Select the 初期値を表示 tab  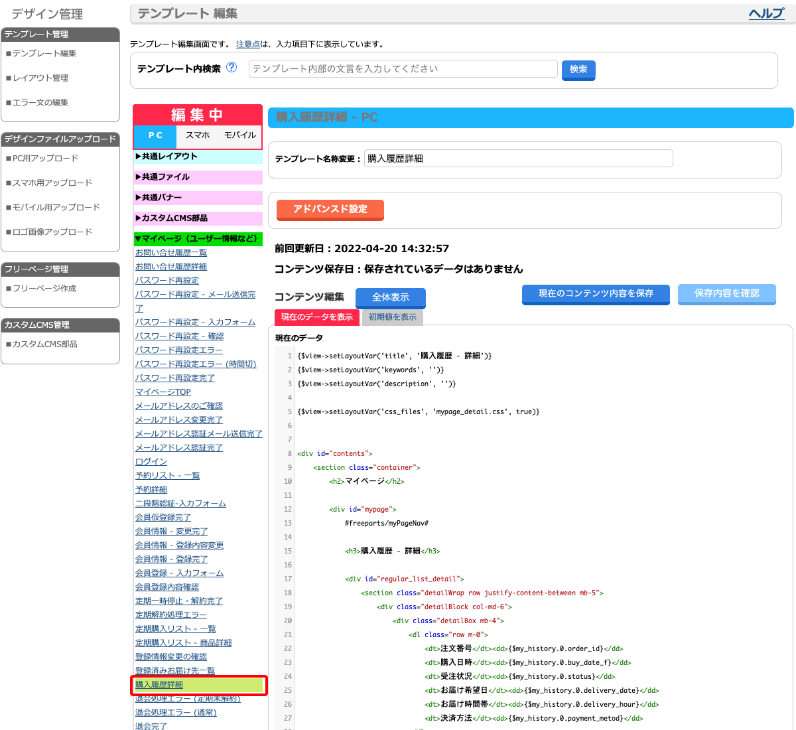pos(392,317)
